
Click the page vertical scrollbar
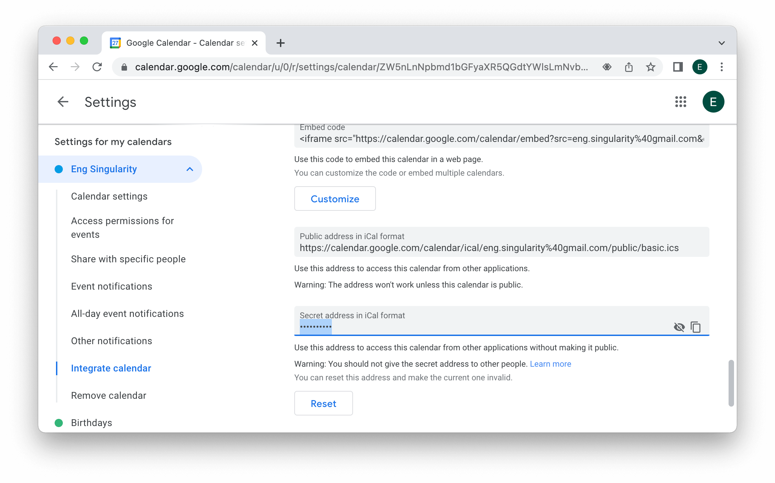[x=731, y=383]
